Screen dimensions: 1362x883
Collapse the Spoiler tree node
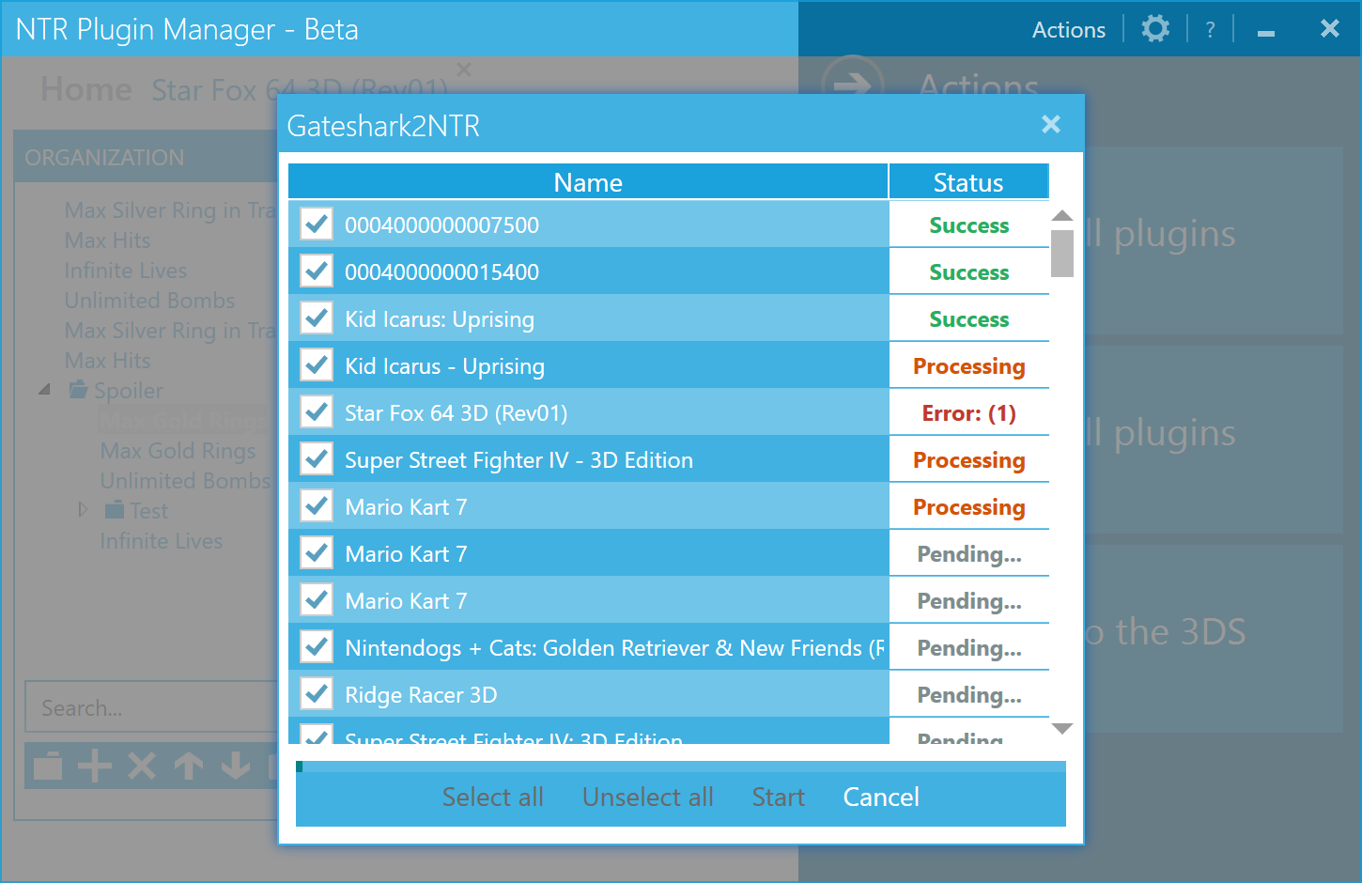[x=44, y=390]
